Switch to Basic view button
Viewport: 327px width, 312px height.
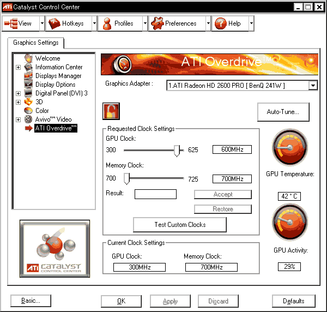coord(31,301)
